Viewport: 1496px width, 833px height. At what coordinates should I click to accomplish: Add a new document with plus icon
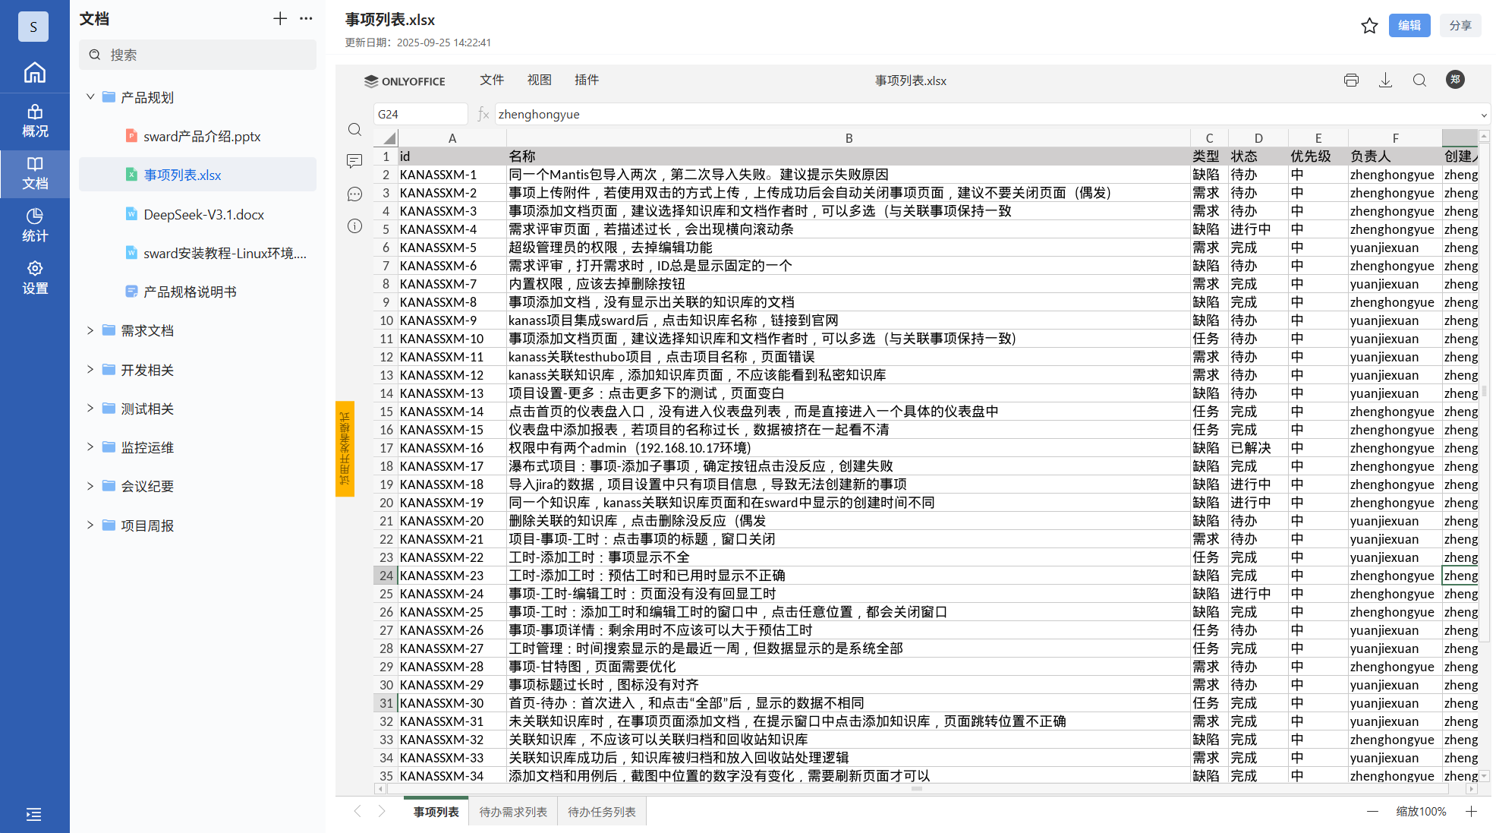coord(280,19)
